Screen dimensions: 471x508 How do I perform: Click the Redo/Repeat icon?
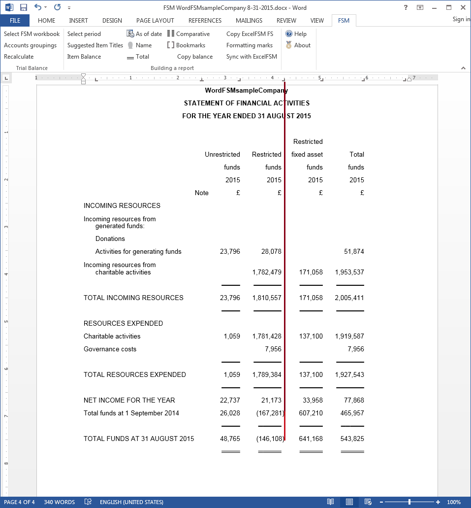point(57,7)
